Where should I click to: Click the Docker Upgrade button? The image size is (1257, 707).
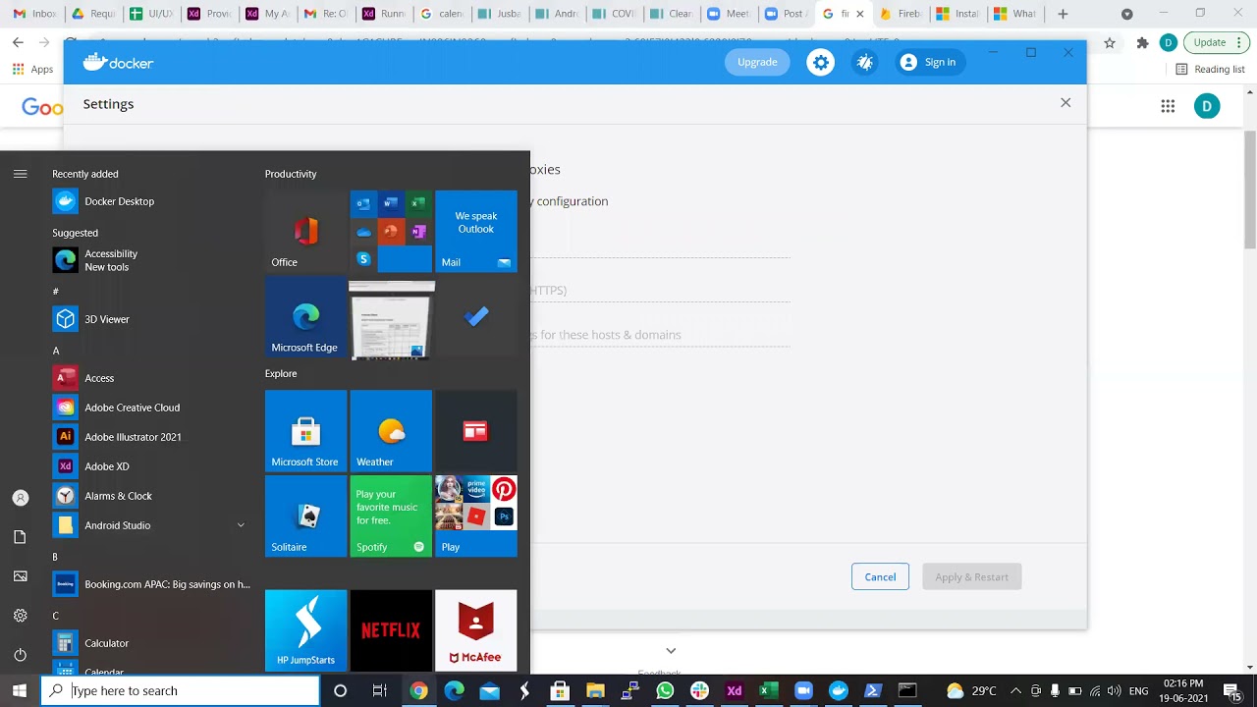(757, 62)
